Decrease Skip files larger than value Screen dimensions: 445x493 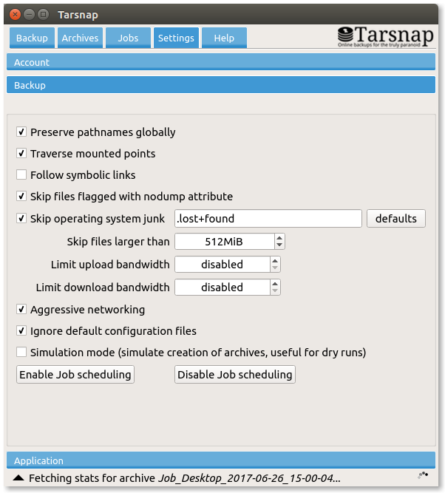(279, 245)
